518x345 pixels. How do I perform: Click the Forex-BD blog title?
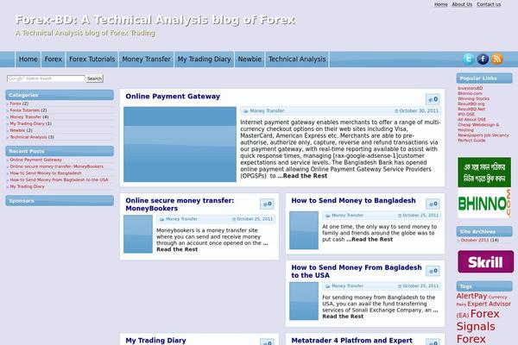[x=155, y=20]
